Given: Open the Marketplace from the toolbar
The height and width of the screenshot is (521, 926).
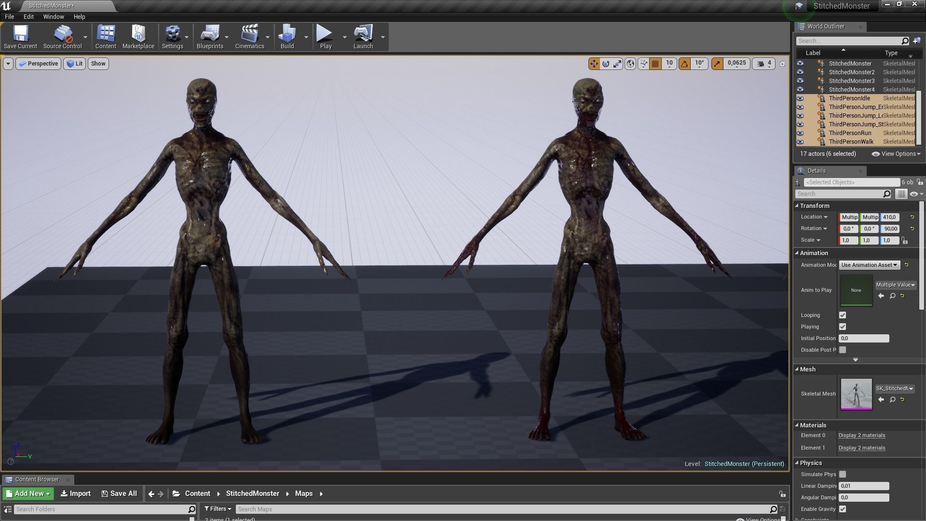Looking at the screenshot, I should 138,37.
